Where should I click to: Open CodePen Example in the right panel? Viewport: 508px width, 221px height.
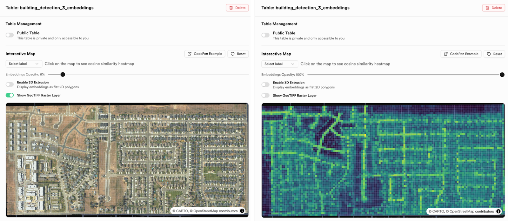[461, 54]
